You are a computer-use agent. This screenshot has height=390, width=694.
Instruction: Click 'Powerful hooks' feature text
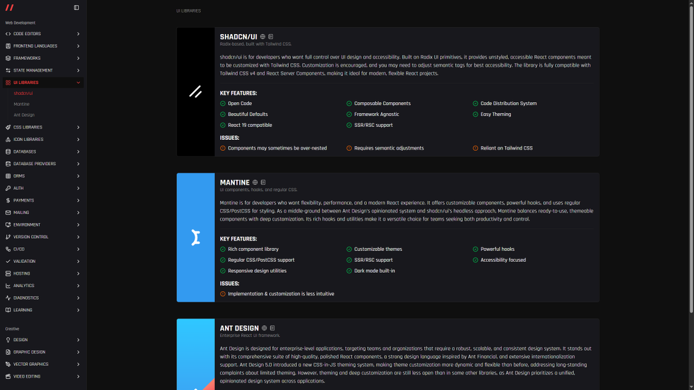pyautogui.click(x=497, y=249)
